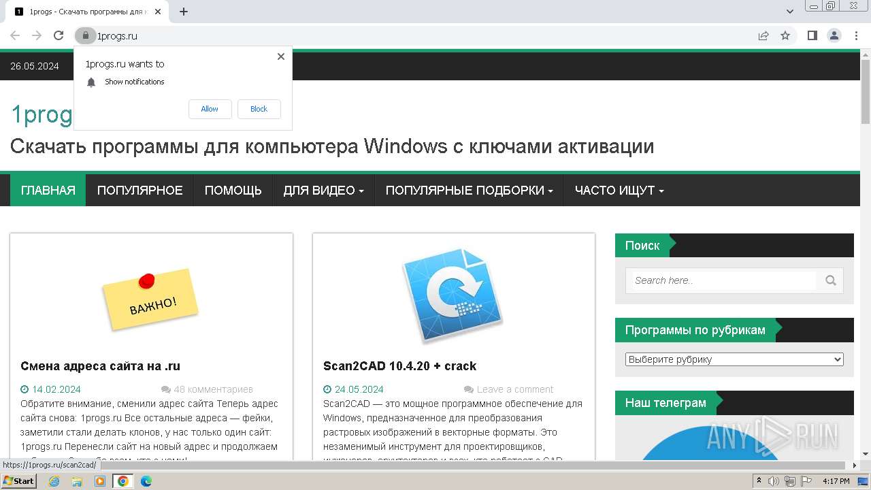
Task: Launch Microsoft Edge from the taskbar
Action: pyautogui.click(x=146, y=481)
